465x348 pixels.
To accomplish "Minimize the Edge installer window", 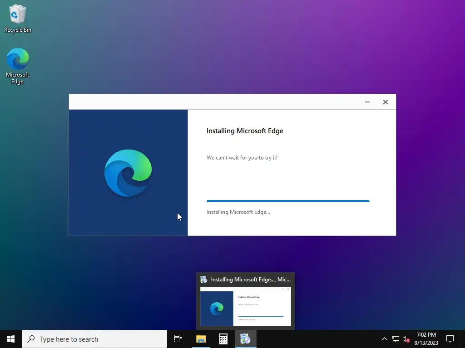I will click(367, 102).
